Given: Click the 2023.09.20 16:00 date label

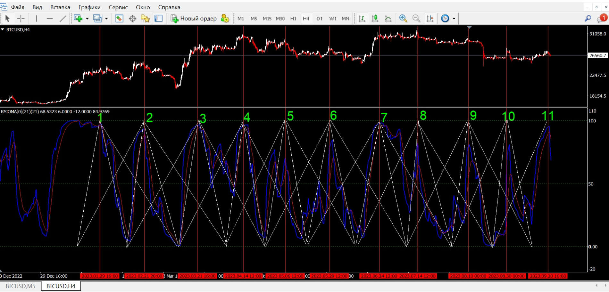Looking at the screenshot, I should pyautogui.click(x=548, y=276).
